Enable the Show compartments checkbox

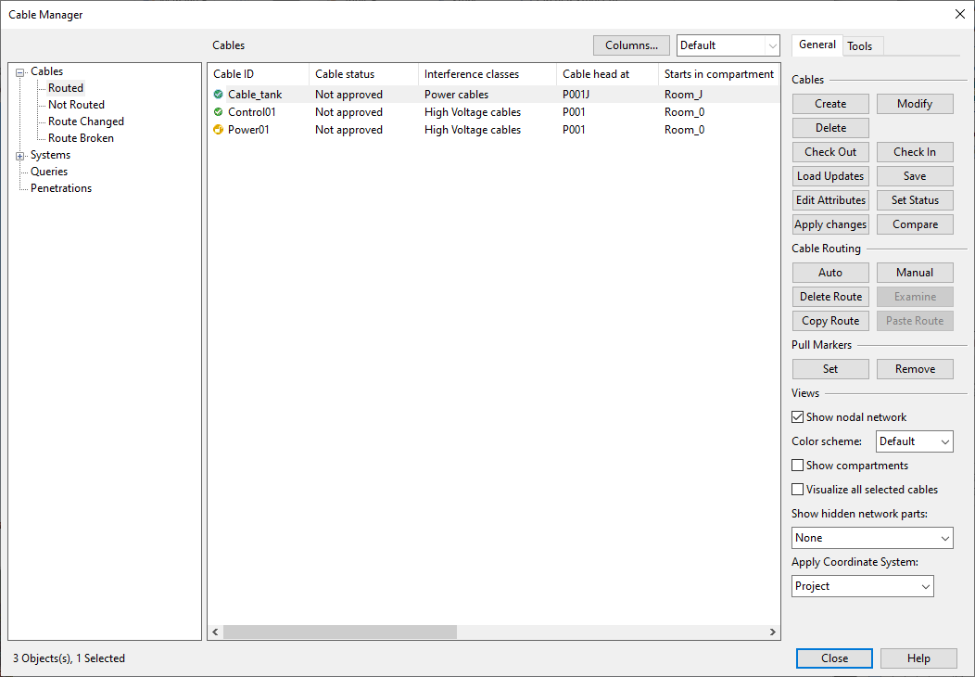(798, 466)
